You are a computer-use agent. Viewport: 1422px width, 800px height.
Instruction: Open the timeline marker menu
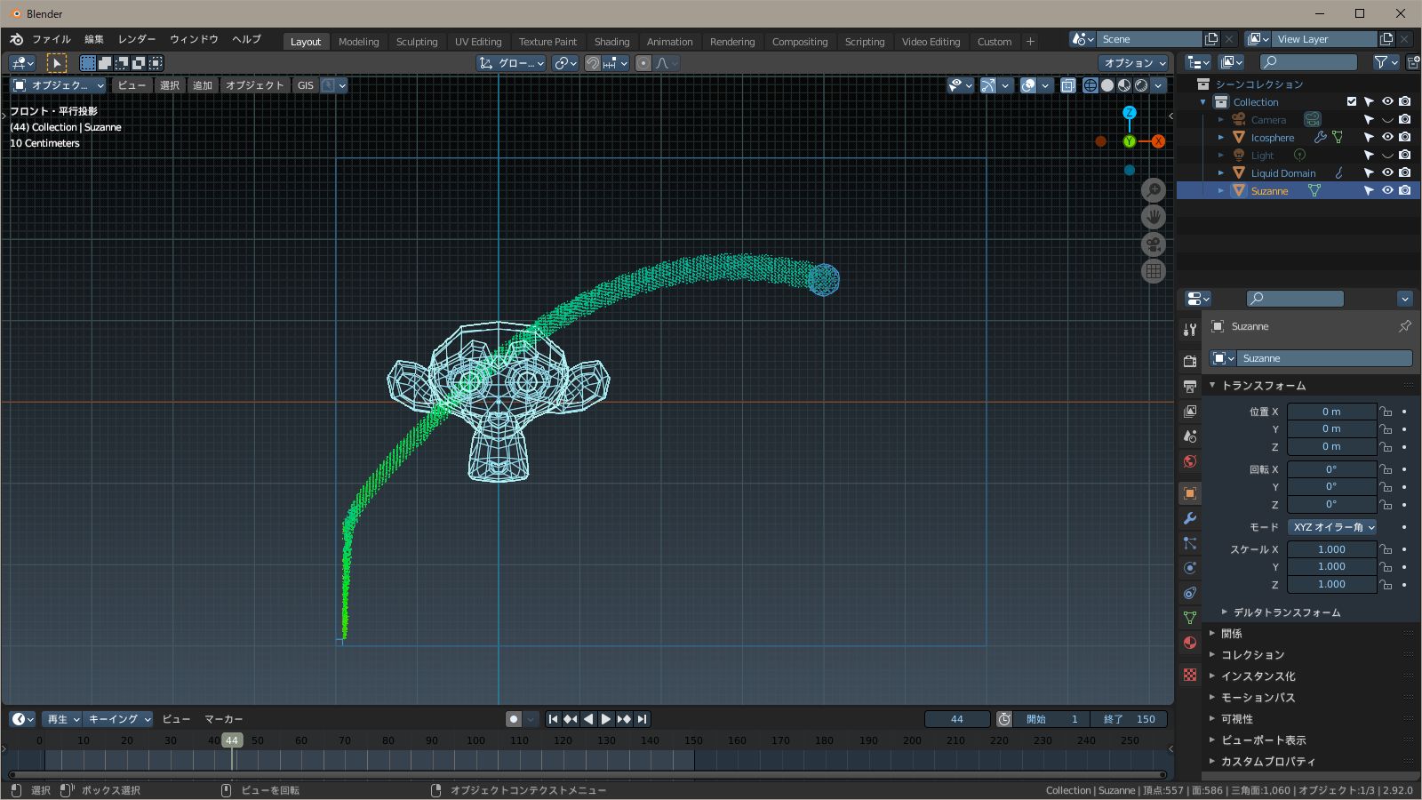tap(223, 719)
